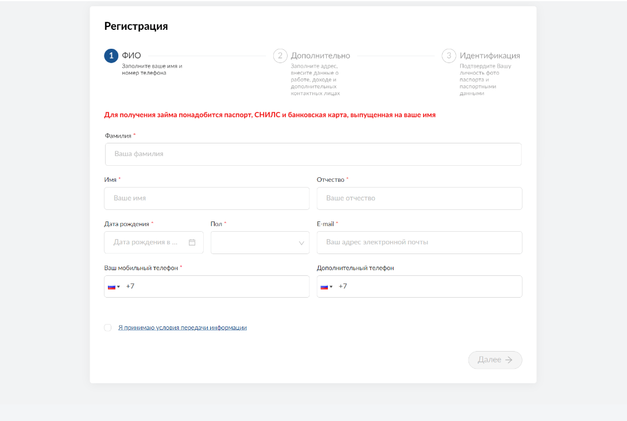
Task: Click the Дополнительный телефон number field
Action: coord(420,286)
